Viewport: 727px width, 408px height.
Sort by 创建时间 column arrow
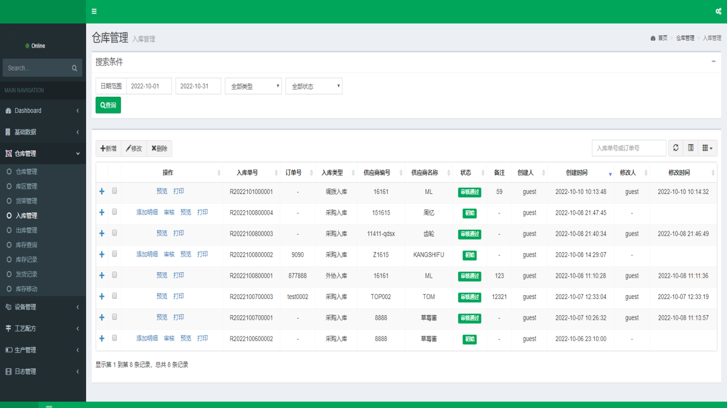[x=610, y=174]
